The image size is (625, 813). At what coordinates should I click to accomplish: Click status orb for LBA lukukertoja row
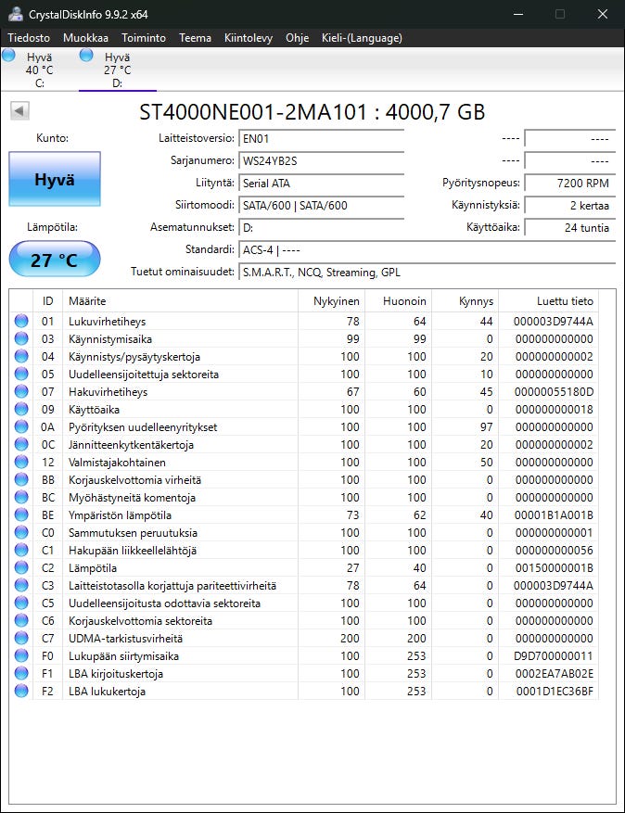point(21,692)
